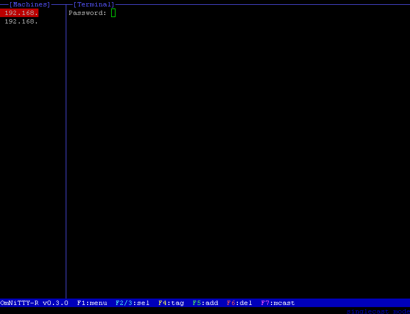
Task: Click the [Terminal] panel header
Action: pyautogui.click(x=94, y=4)
